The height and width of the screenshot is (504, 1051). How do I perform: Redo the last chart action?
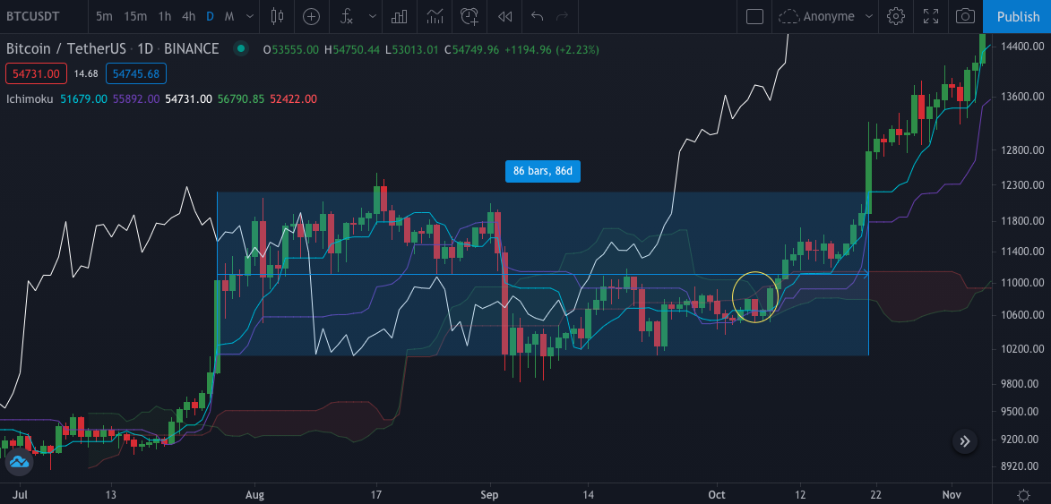pyautogui.click(x=562, y=17)
